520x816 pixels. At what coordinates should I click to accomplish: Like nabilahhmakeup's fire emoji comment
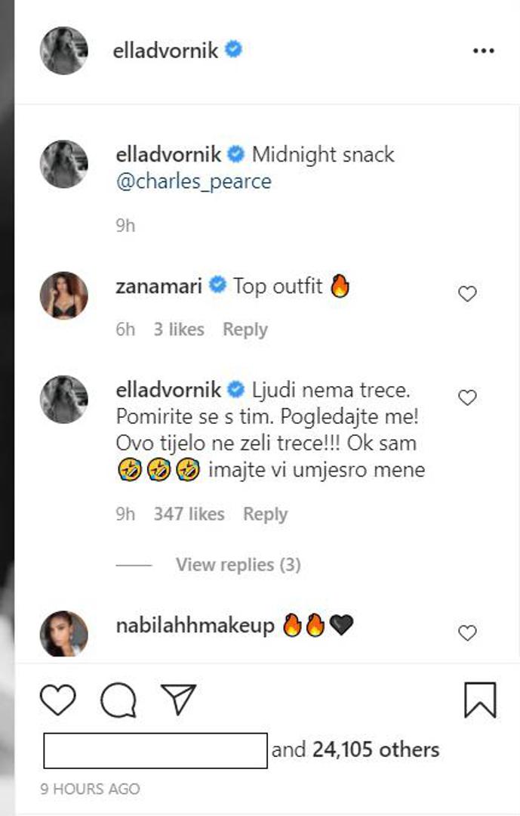pos(468,633)
